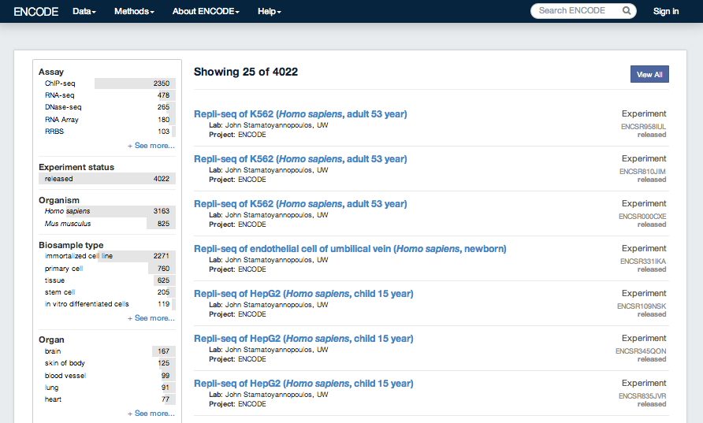Expand See more under Biosample type
Image resolution: width=703 pixels, height=423 pixels.
(x=151, y=318)
